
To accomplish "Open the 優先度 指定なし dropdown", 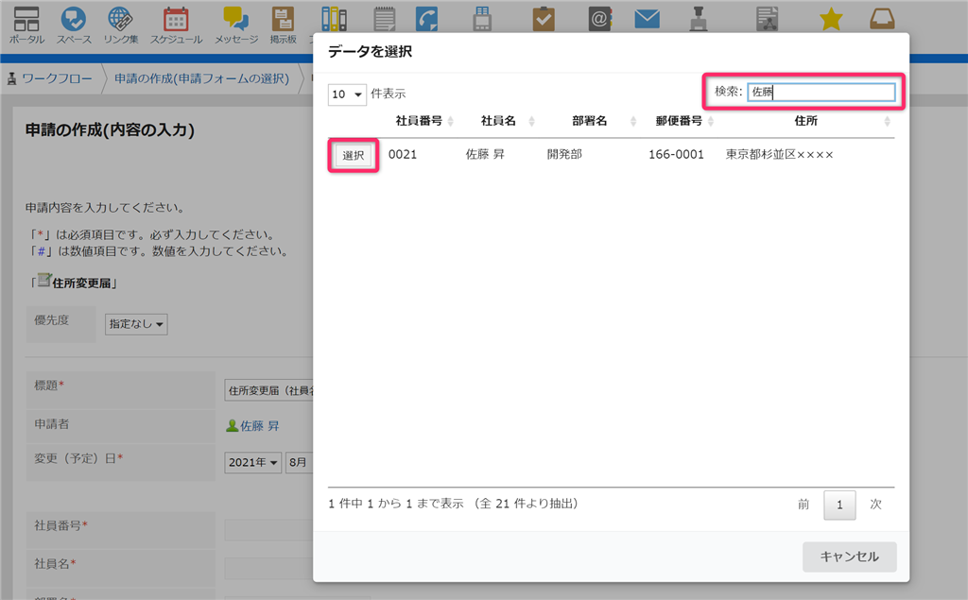I will [136, 324].
